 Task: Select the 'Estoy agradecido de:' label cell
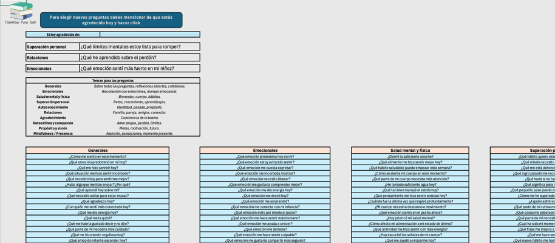pos(63,35)
